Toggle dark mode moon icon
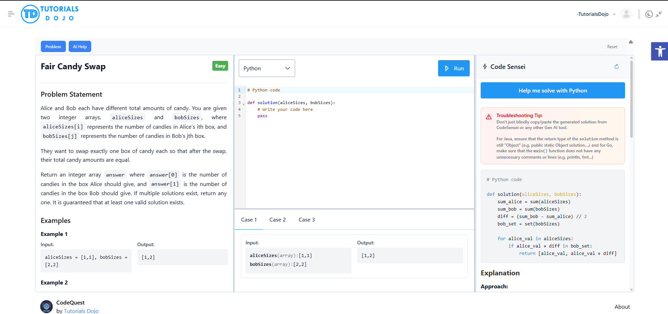The image size is (668, 314). click(649, 14)
